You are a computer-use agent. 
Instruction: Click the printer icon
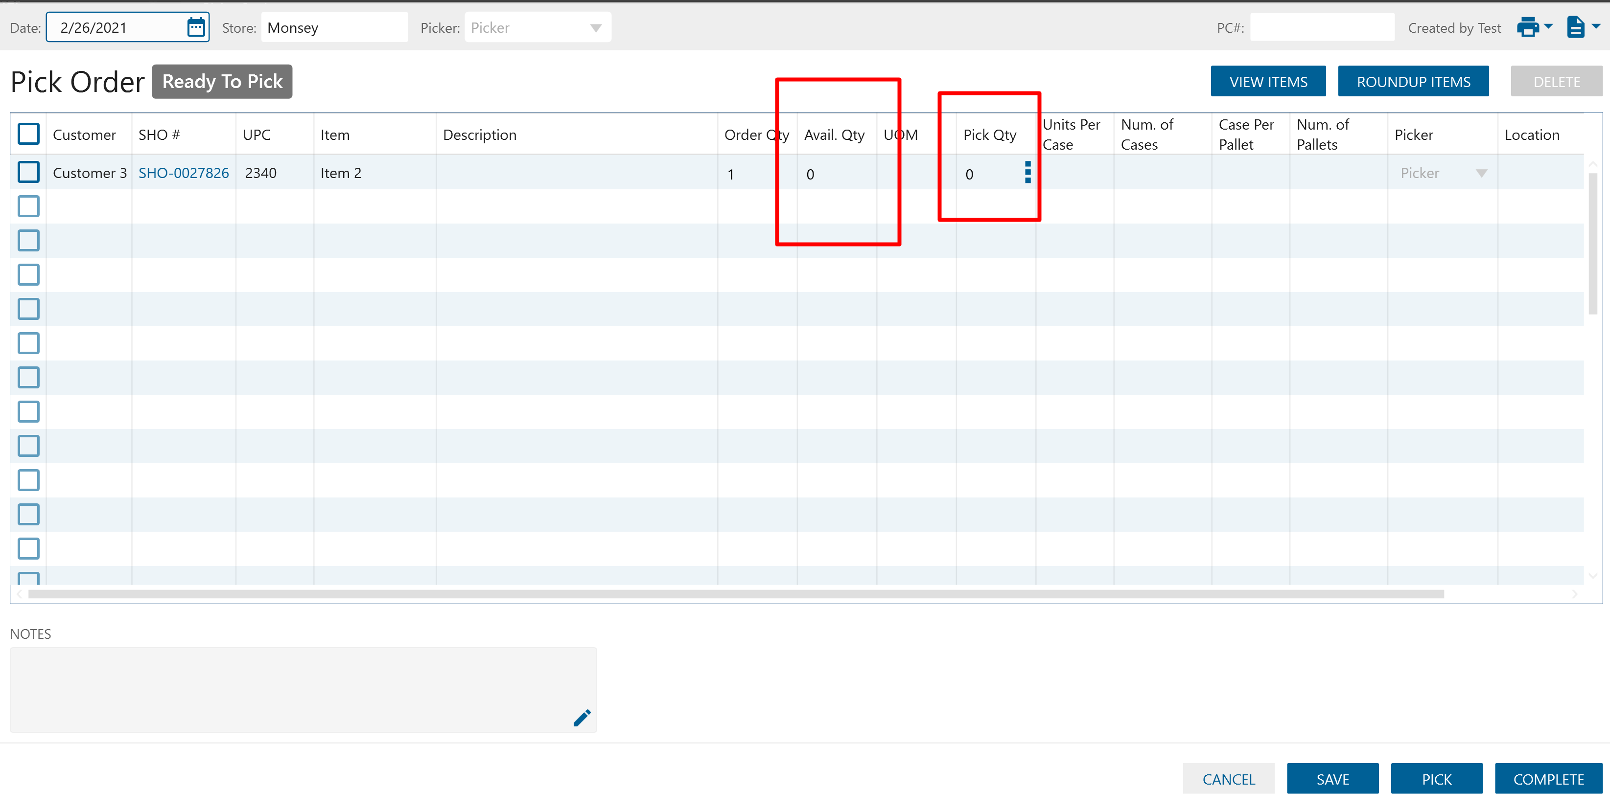[x=1527, y=27]
